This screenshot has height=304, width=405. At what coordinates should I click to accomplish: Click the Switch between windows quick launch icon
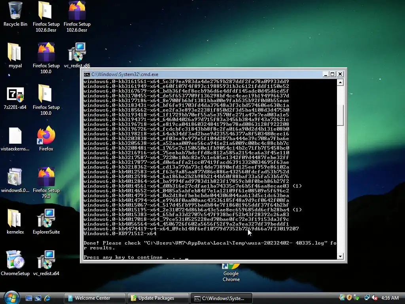pyautogui.click(x=38, y=298)
